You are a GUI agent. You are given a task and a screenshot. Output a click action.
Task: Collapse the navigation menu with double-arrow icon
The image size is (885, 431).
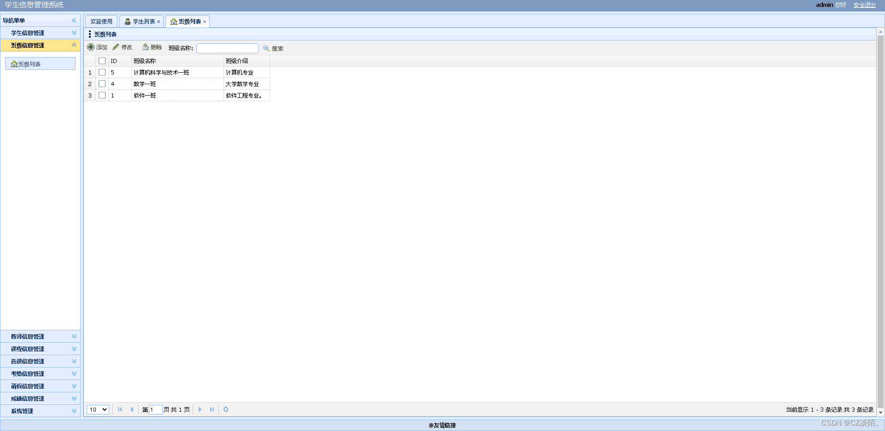pos(74,20)
